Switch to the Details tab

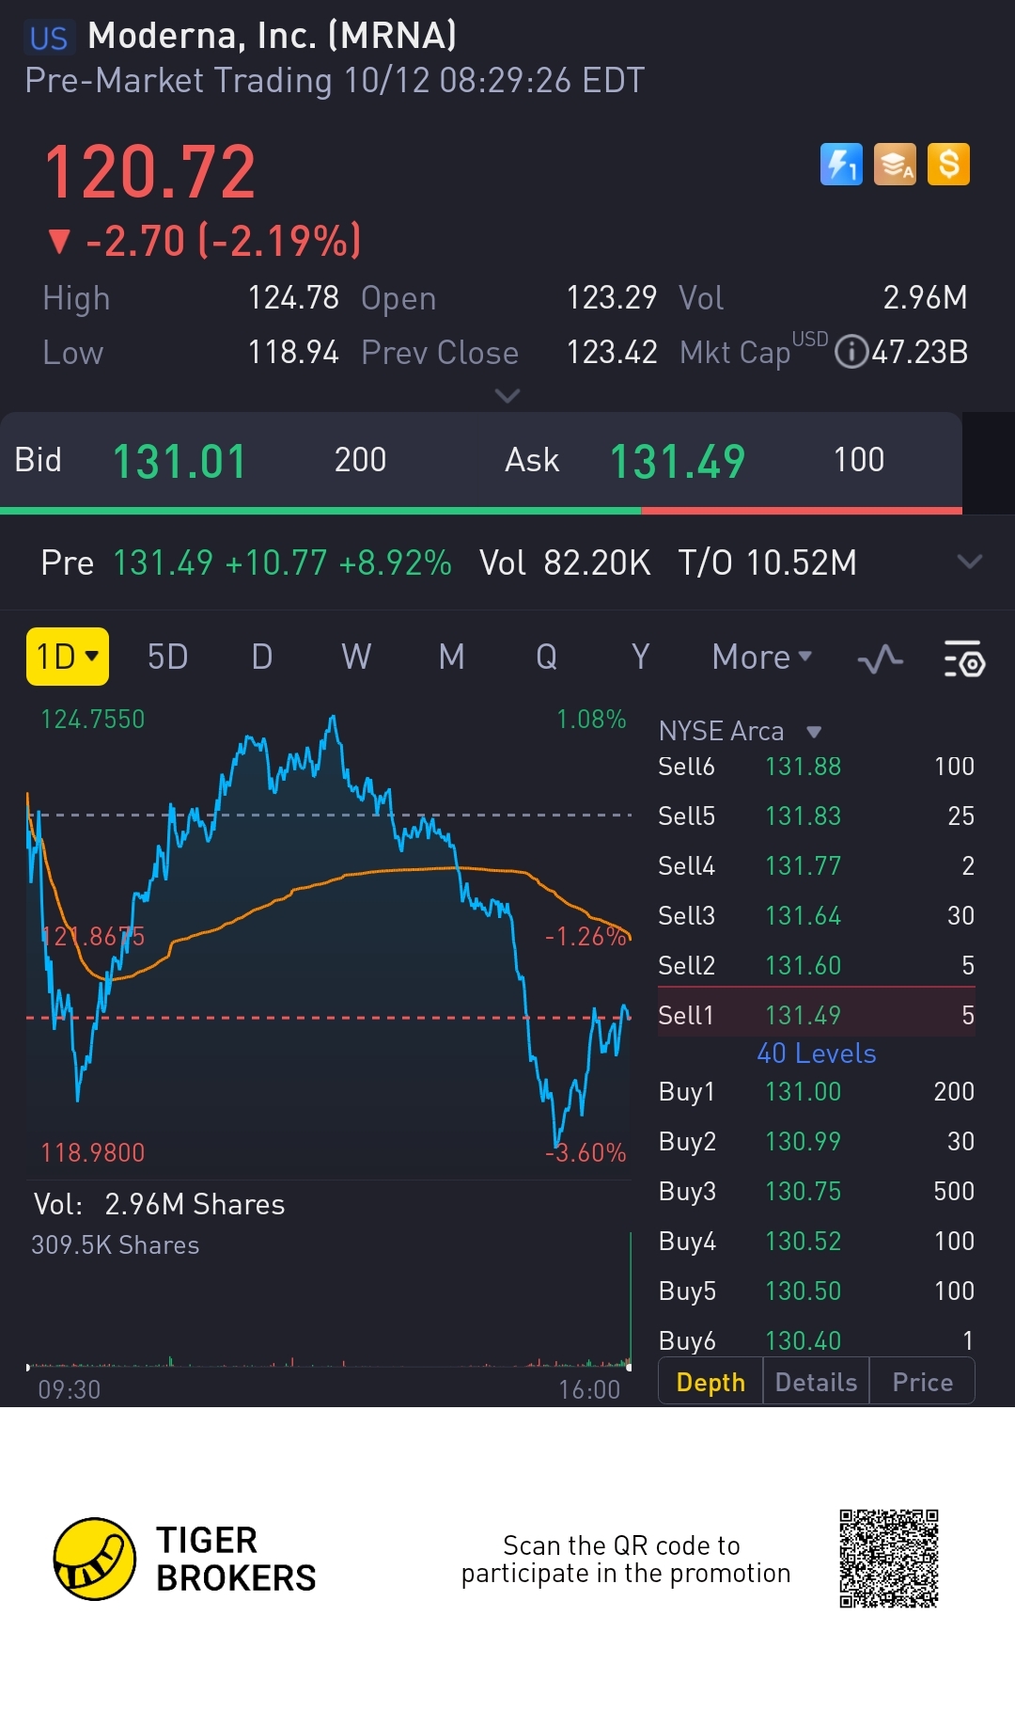coord(816,1382)
